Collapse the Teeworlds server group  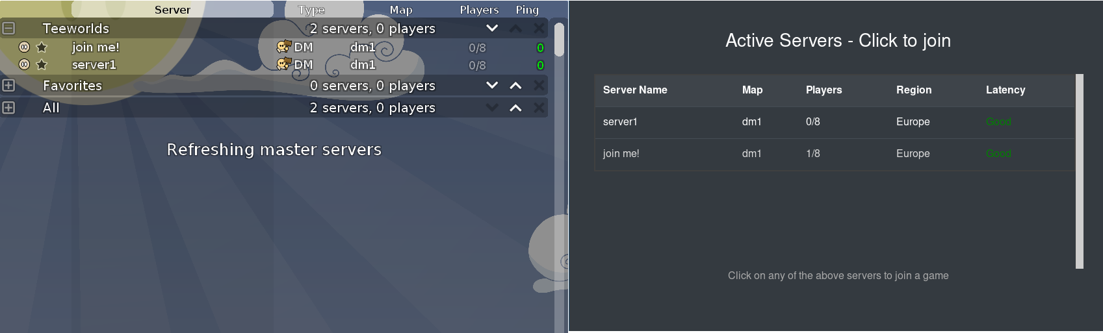click(x=8, y=29)
